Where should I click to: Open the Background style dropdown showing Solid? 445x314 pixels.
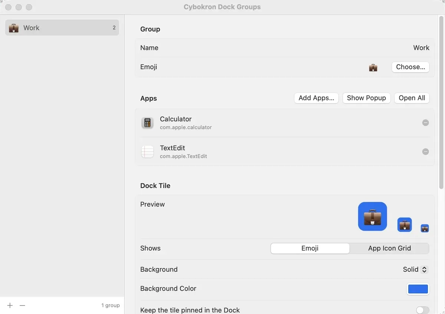[x=415, y=270]
